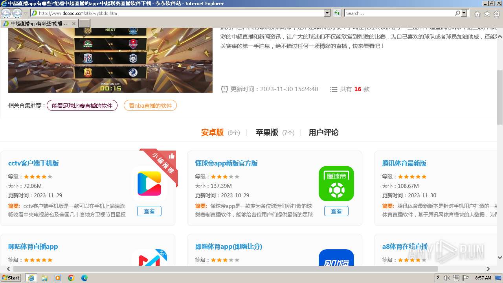Click the scroll right arrow at bottom
This screenshot has height=283, width=503.
(488, 269)
